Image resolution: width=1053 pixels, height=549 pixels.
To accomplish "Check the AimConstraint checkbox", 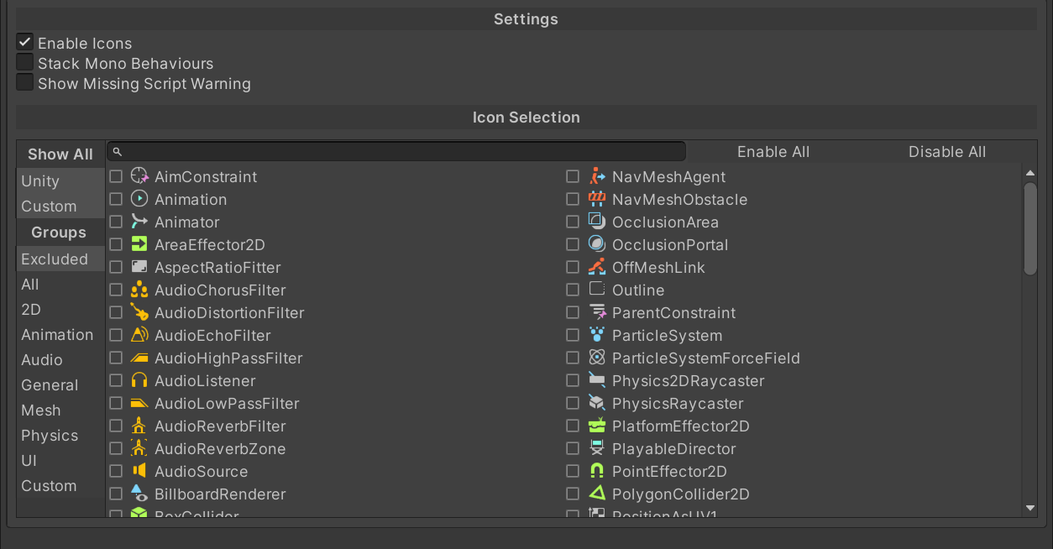I will click(x=116, y=177).
